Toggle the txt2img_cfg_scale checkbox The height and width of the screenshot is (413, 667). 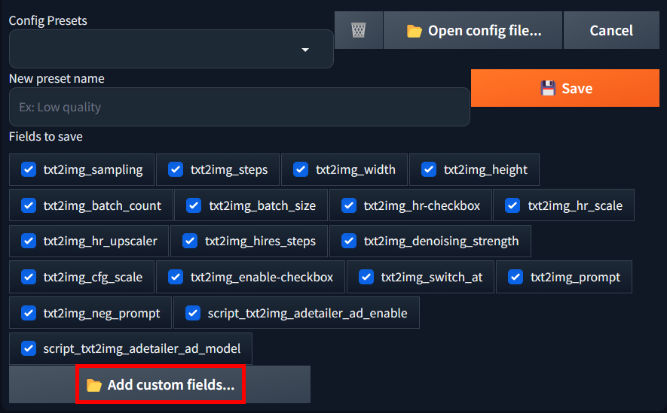coord(29,277)
